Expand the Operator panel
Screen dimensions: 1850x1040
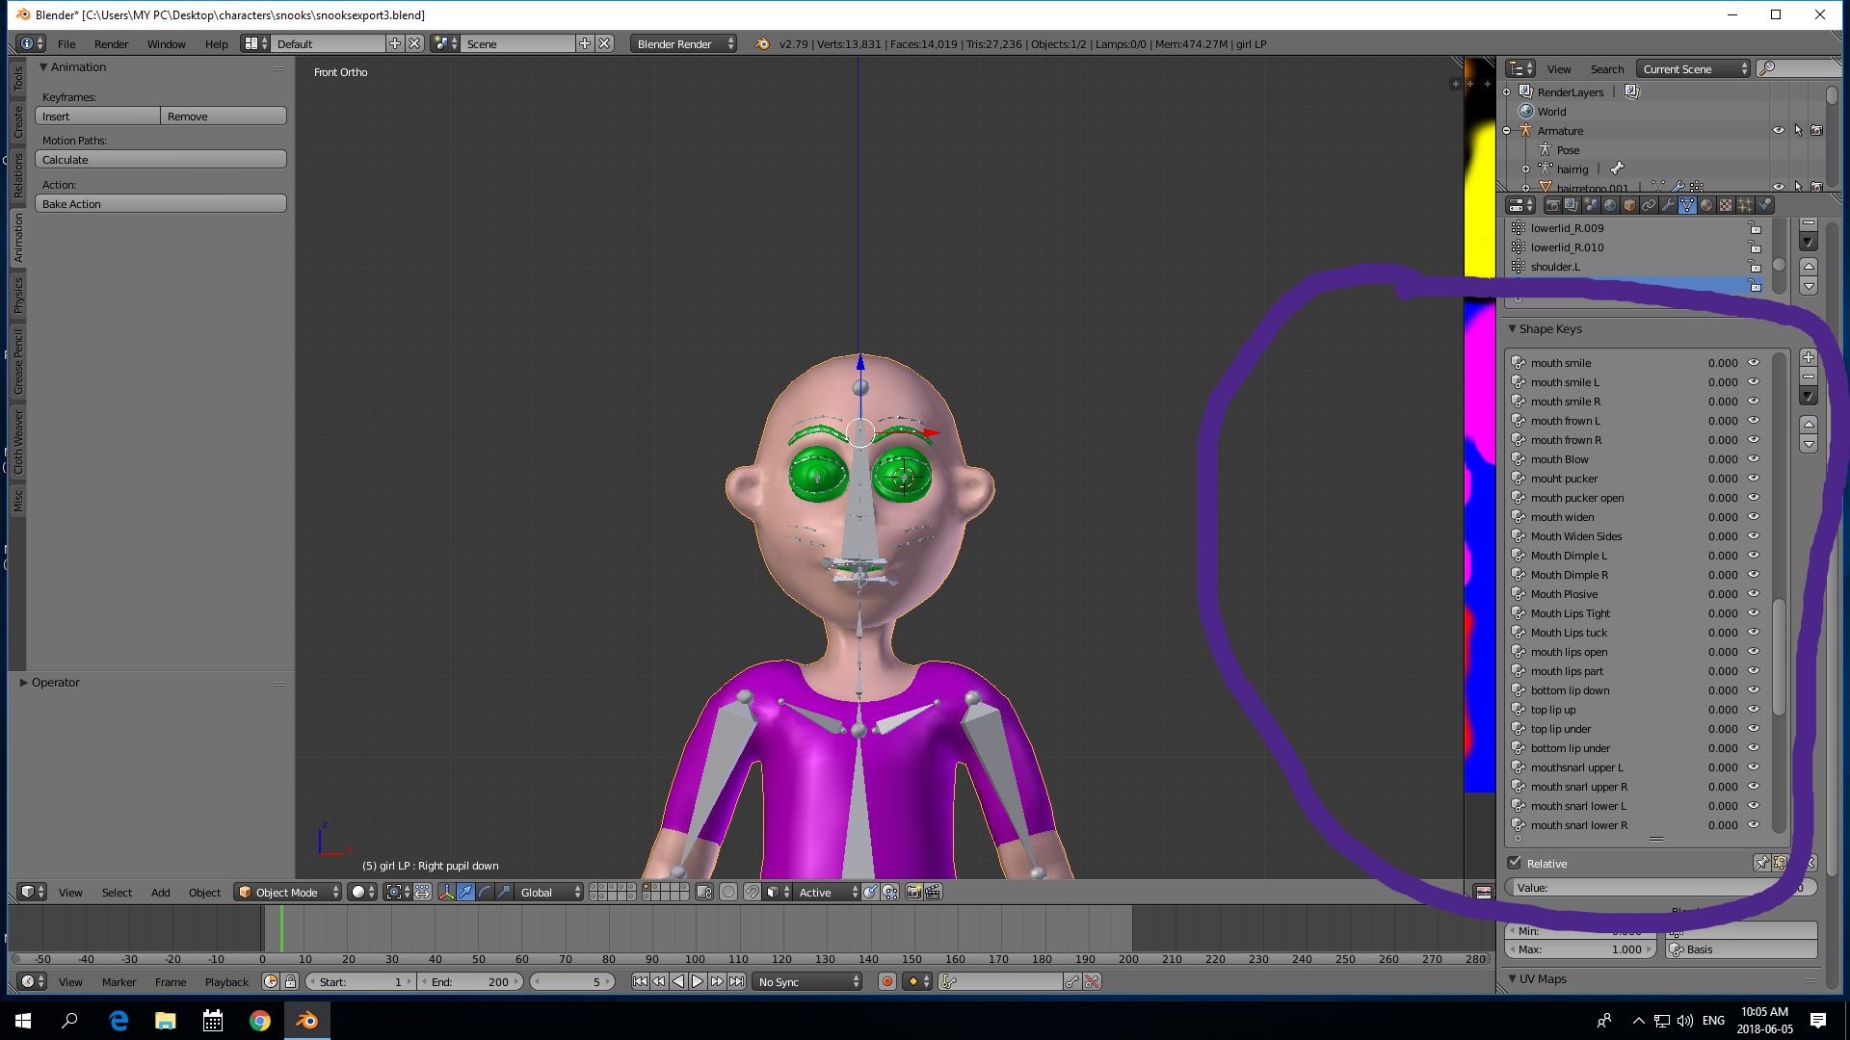click(24, 683)
